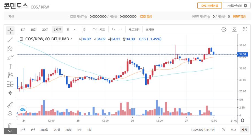Select the 10분 interval
The height and width of the screenshot is (135, 252).
point(33,30)
